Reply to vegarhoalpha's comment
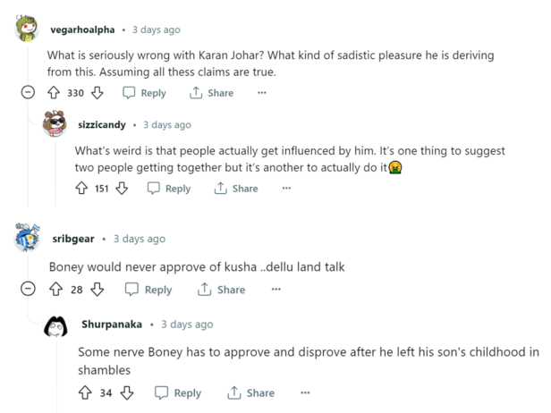This screenshot has width=551, height=413. pos(144,93)
